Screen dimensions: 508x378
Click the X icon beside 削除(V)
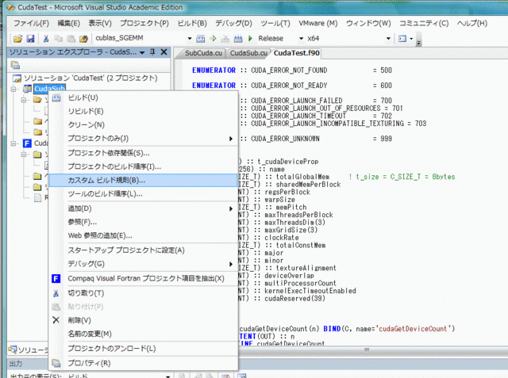[56, 320]
